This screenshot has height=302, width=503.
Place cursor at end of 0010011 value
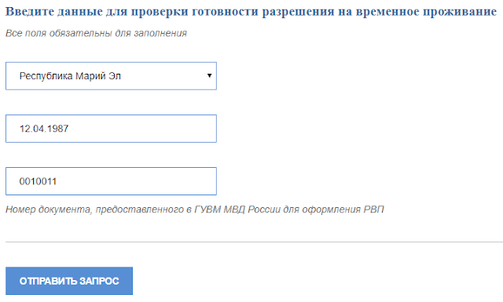click(x=57, y=181)
